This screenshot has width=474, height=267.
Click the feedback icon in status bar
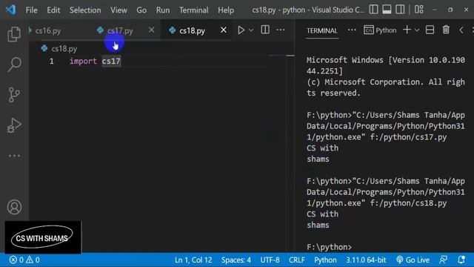pos(443,260)
